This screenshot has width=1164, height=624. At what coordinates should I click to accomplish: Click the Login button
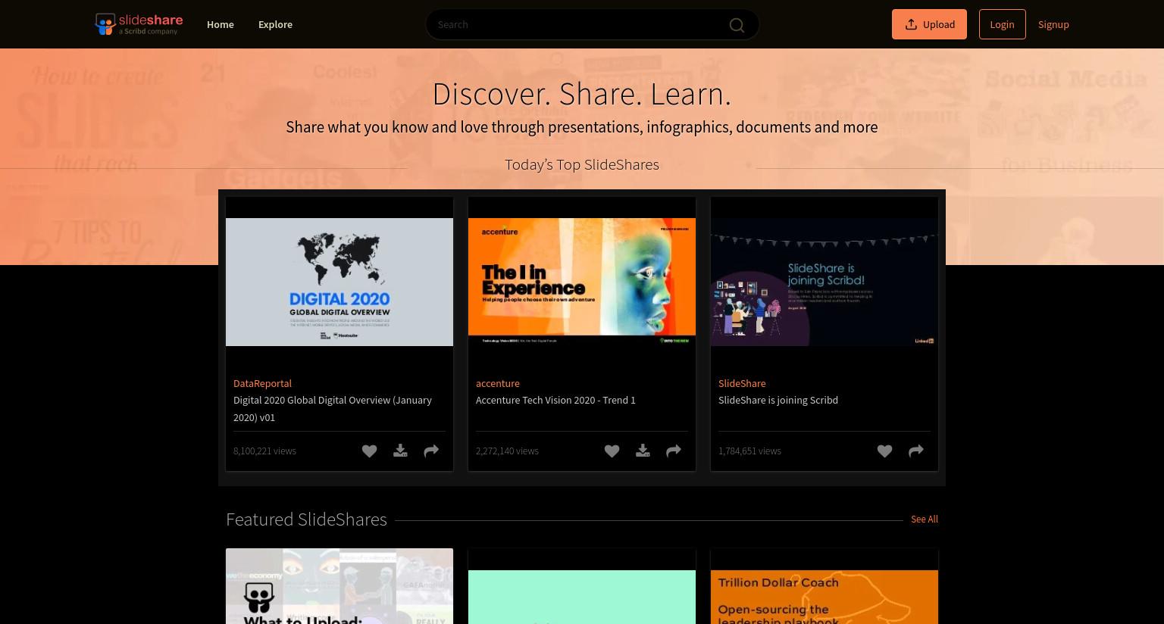pos(1002,24)
